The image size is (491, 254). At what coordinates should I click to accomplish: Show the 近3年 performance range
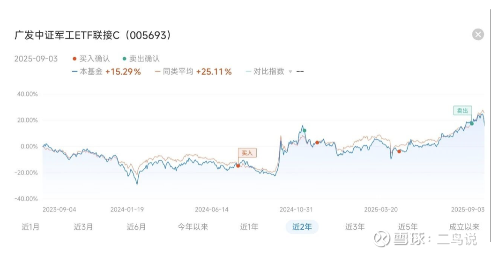[x=355, y=227]
